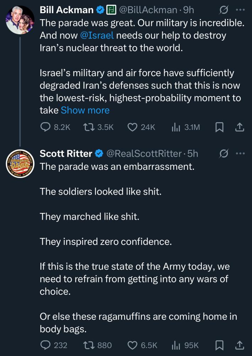The height and width of the screenshot is (356, 252).
Task: Bookmark Bill Ackman's post
Action: 219,127
